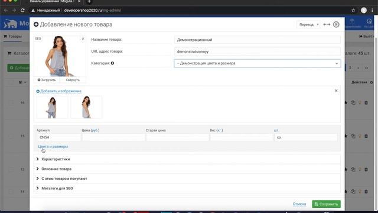Sort by the № column header
This screenshot has width=378, height=213.
click(x=22, y=82)
